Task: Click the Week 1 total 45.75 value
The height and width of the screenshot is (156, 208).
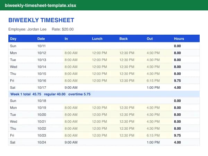Action: coord(26,94)
